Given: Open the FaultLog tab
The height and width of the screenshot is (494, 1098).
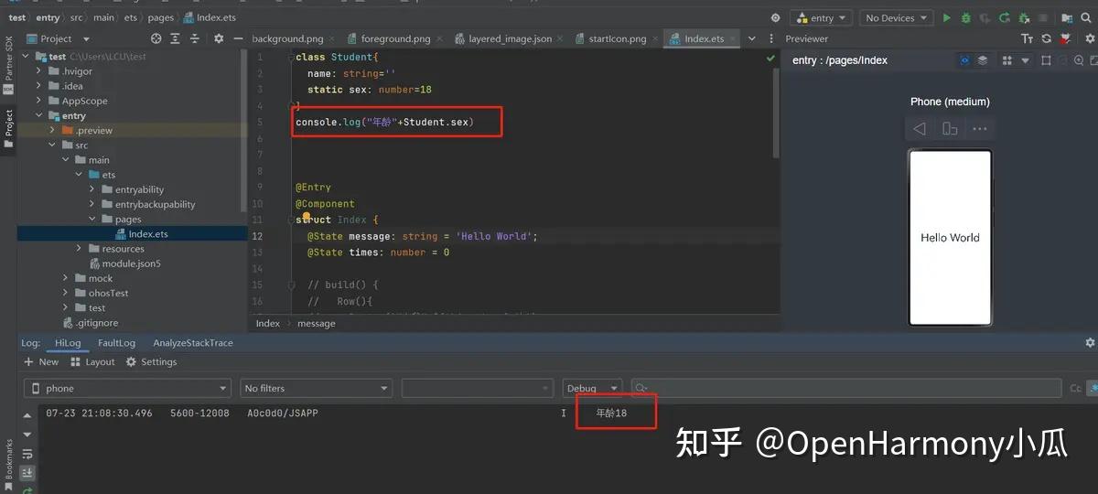Looking at the screenshot, I should click(x=116, y=343).
